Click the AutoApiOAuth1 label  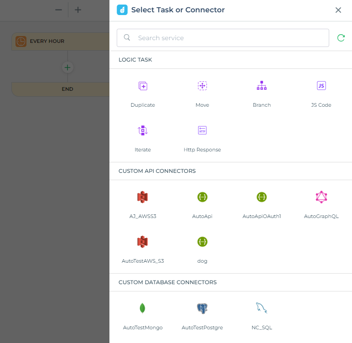click(x=262, y=216)
